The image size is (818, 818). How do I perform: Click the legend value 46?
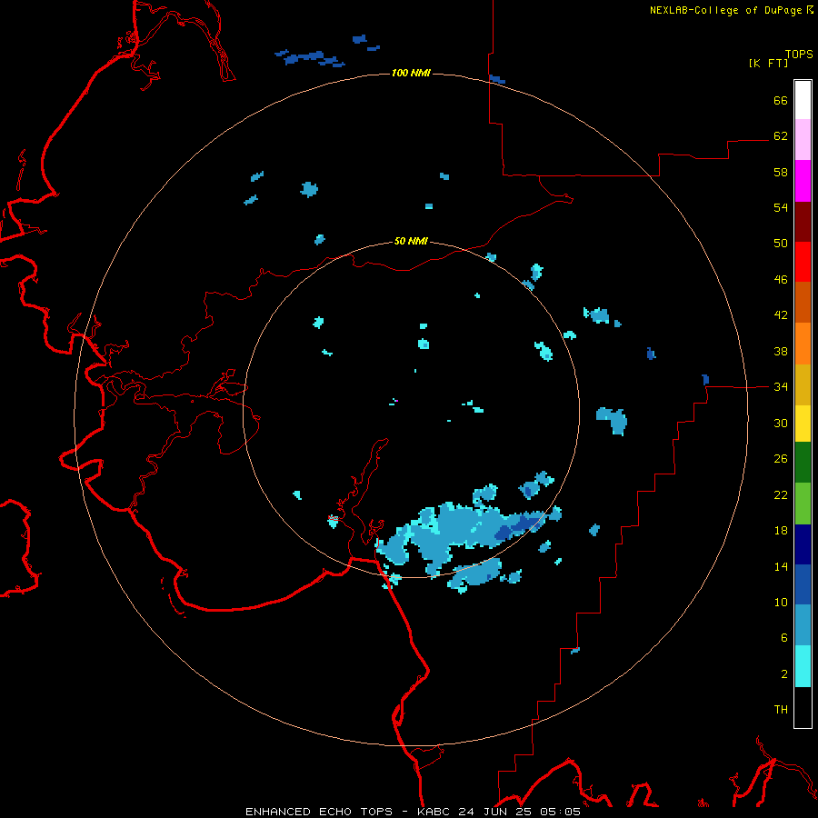(781, 280)
